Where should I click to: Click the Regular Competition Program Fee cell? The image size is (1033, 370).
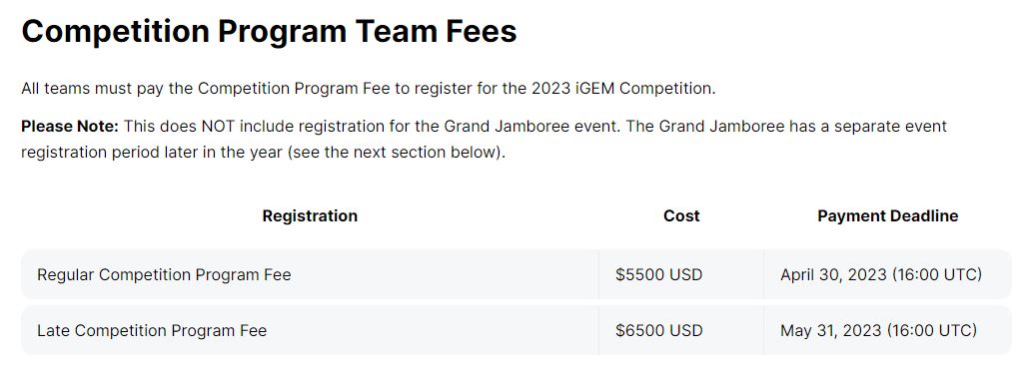310,274
